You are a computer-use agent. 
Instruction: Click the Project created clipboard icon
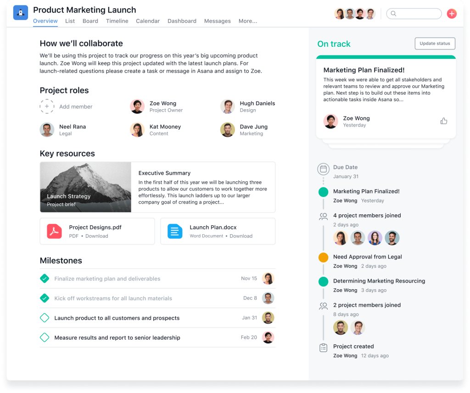click(323, 348)
